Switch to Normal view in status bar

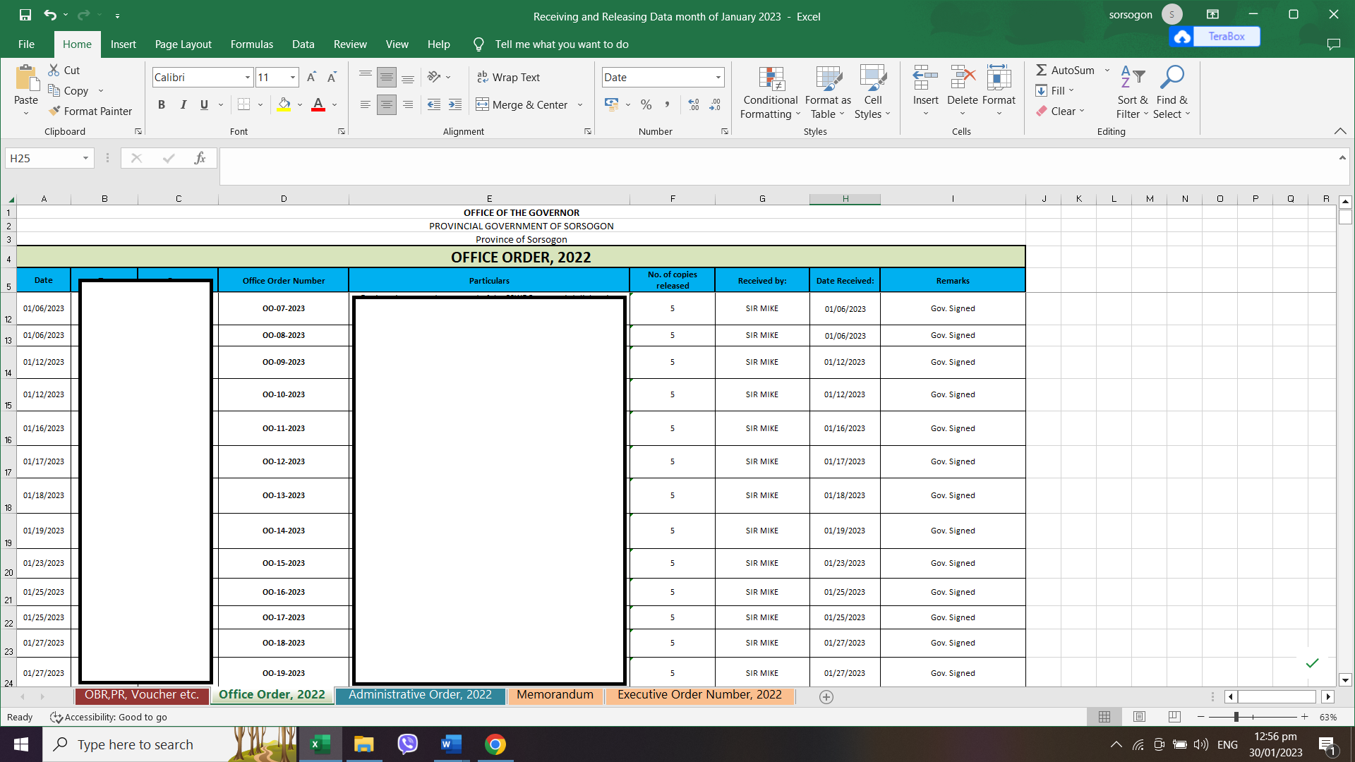(x=1104, y=717)
